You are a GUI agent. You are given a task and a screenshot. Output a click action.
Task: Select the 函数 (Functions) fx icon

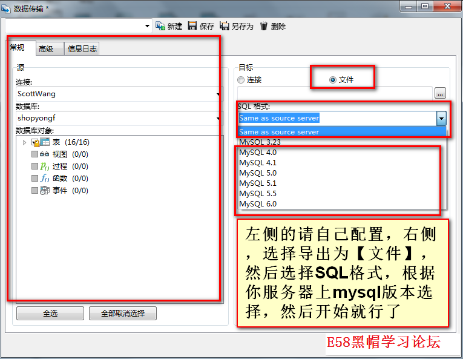coord(45,179)
